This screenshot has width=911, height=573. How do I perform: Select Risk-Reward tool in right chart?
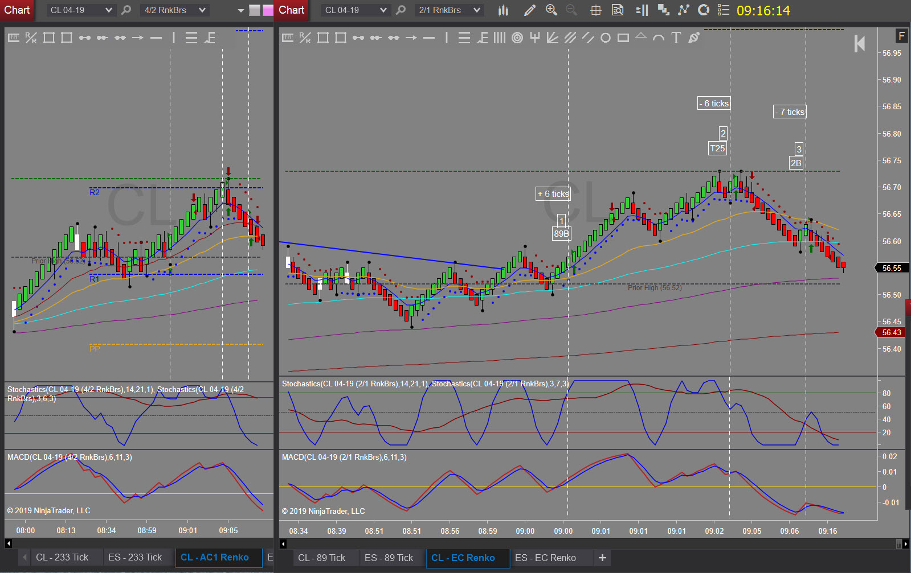tap(305, 38)
